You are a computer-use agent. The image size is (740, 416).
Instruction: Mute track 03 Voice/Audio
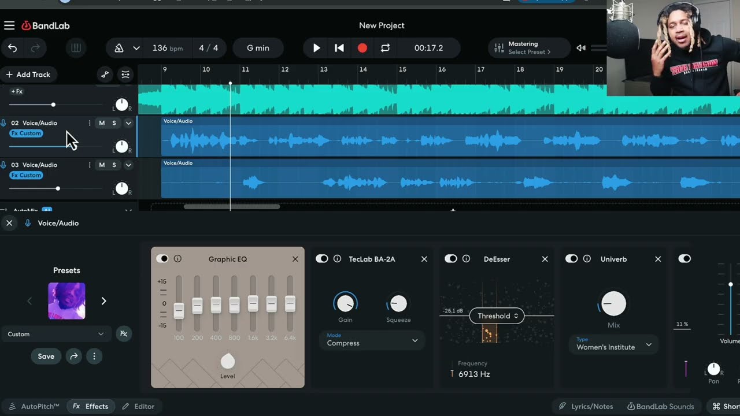102,165
